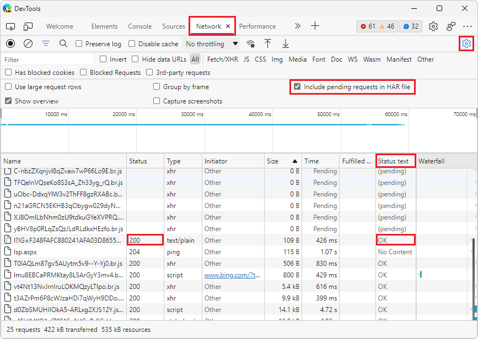
Task: Sort by Status text column header
Action: 396,161
